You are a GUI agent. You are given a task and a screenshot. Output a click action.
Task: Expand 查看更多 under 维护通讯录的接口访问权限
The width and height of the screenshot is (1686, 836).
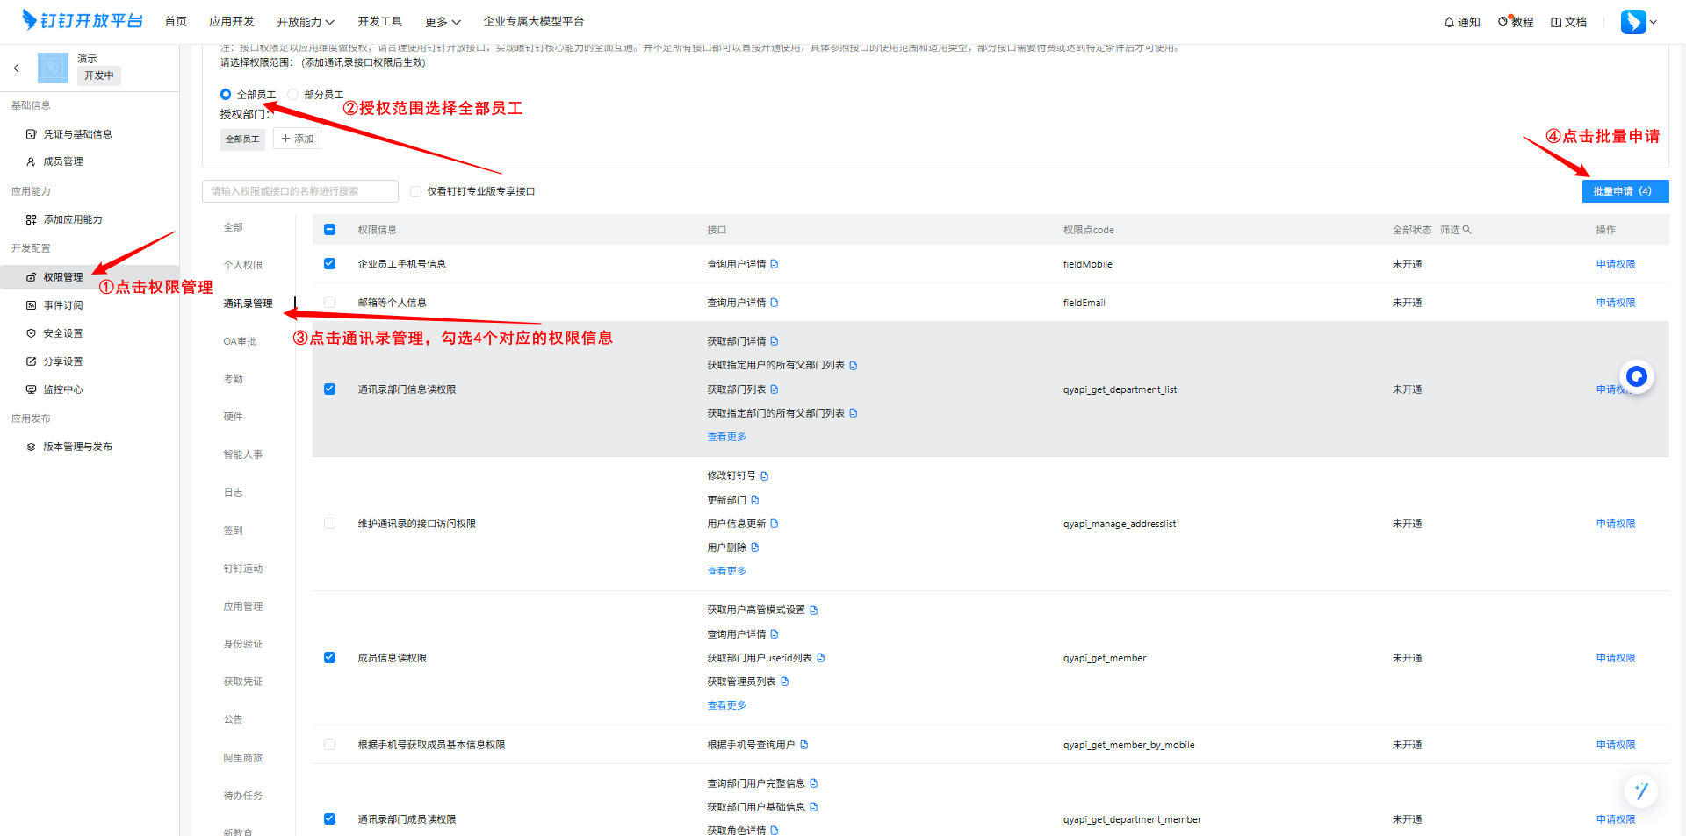click(x=726, y=571)
